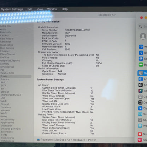Open the green Battery icon
This screenshot has width=147, height=147.
click(141, 65)
